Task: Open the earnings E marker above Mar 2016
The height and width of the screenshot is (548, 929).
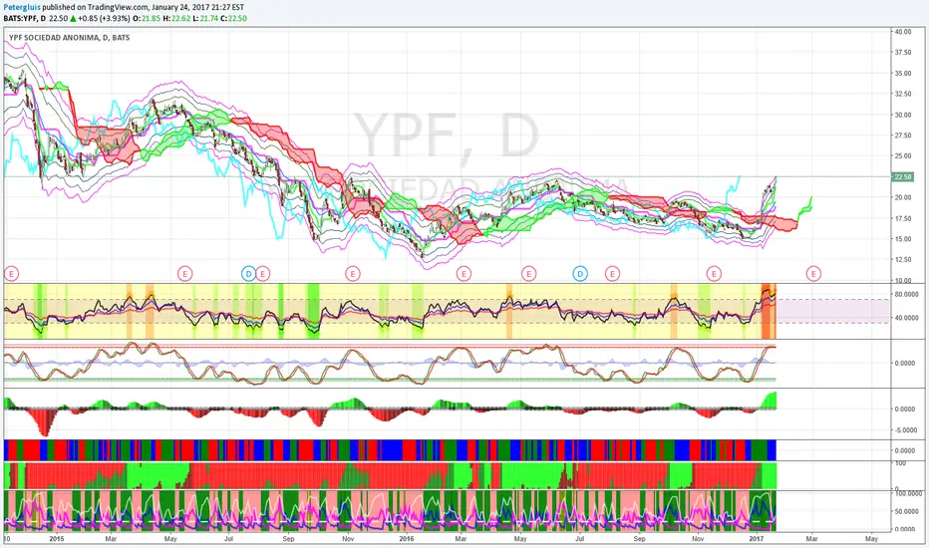Action: [x=464, y=273]
